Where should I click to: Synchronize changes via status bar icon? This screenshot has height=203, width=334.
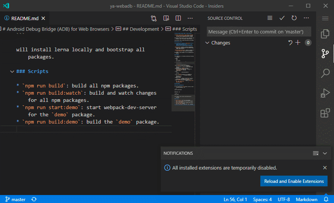coord(34,199)
